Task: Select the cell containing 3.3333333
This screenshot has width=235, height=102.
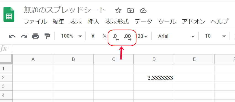Action: point(154,78)
